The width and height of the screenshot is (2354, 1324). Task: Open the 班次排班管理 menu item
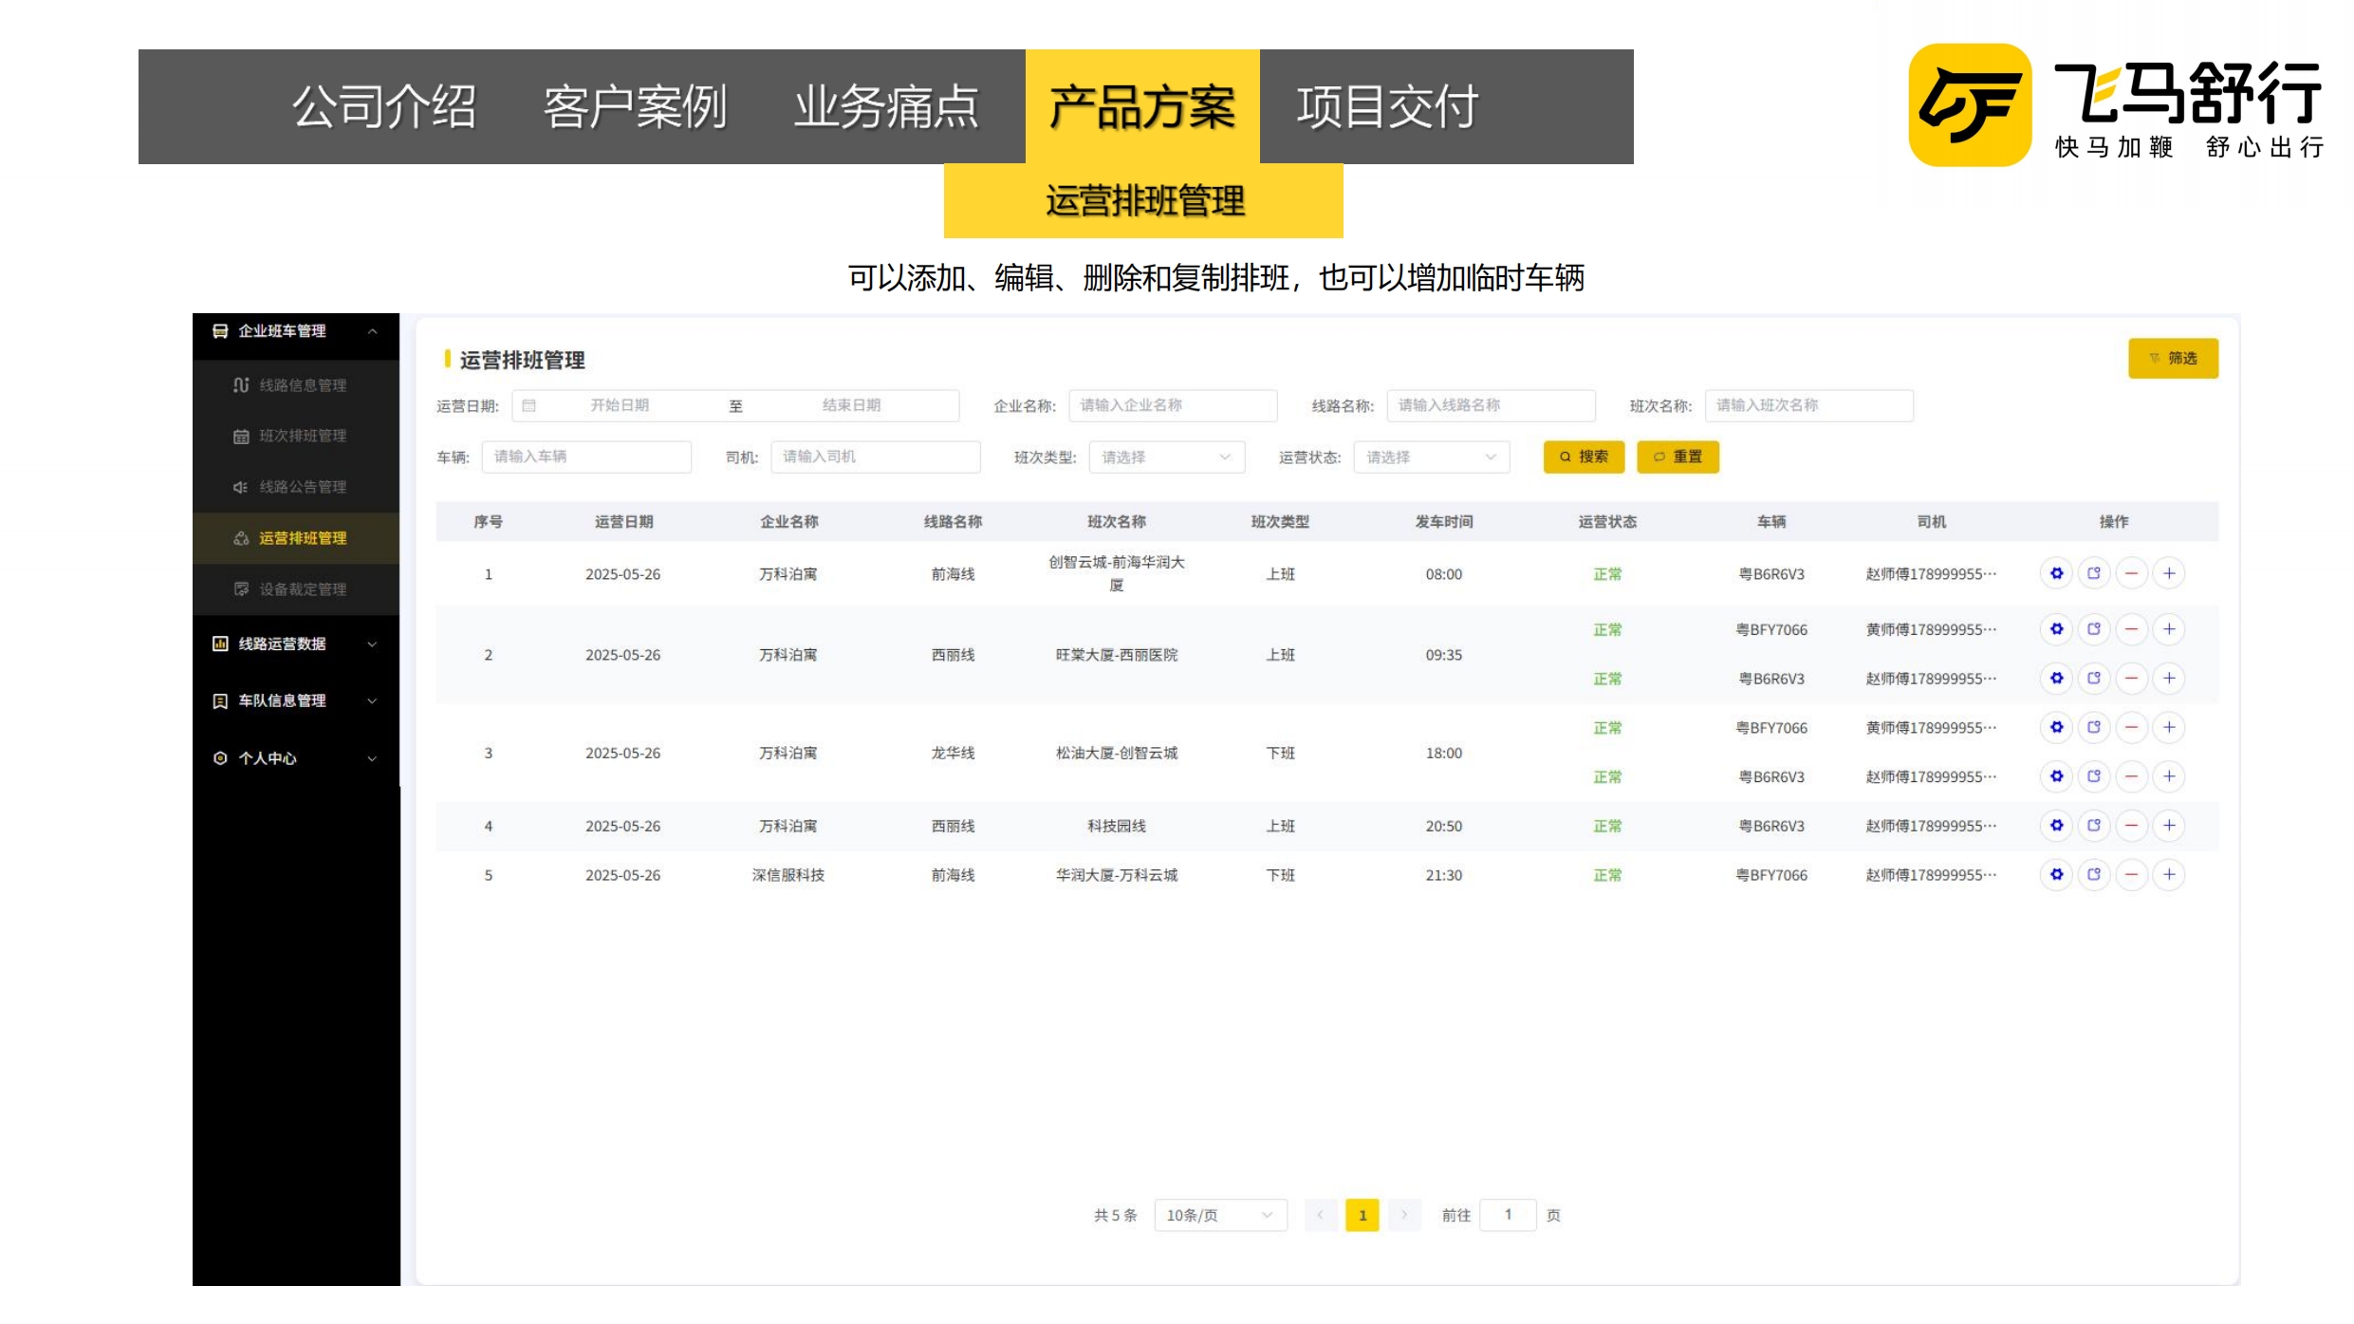[x=296, y=437]
